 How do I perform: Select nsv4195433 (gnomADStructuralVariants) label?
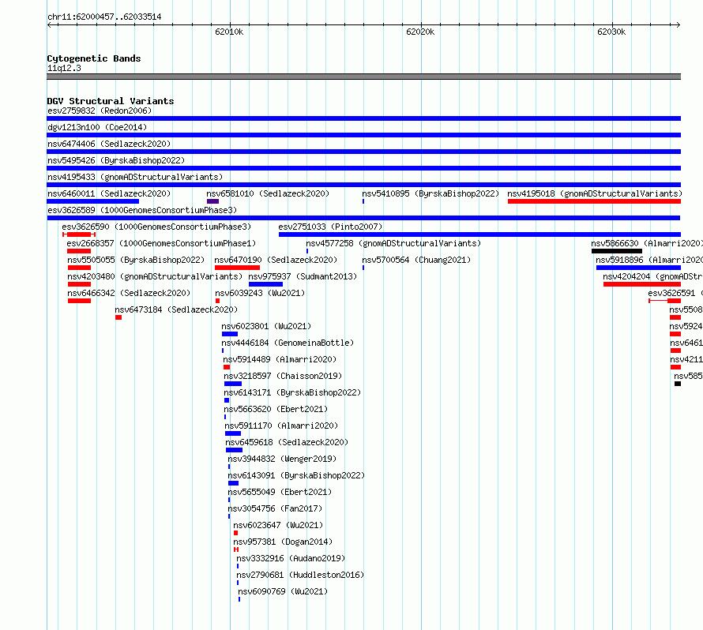135,177
